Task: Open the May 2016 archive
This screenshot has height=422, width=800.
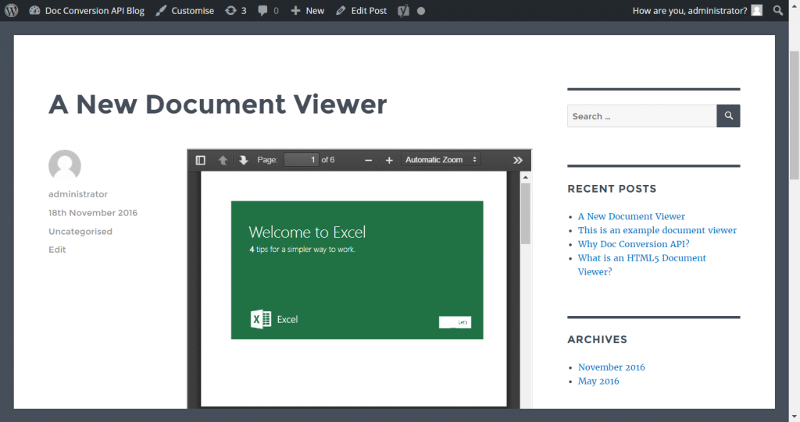Action: coord(598,381)
